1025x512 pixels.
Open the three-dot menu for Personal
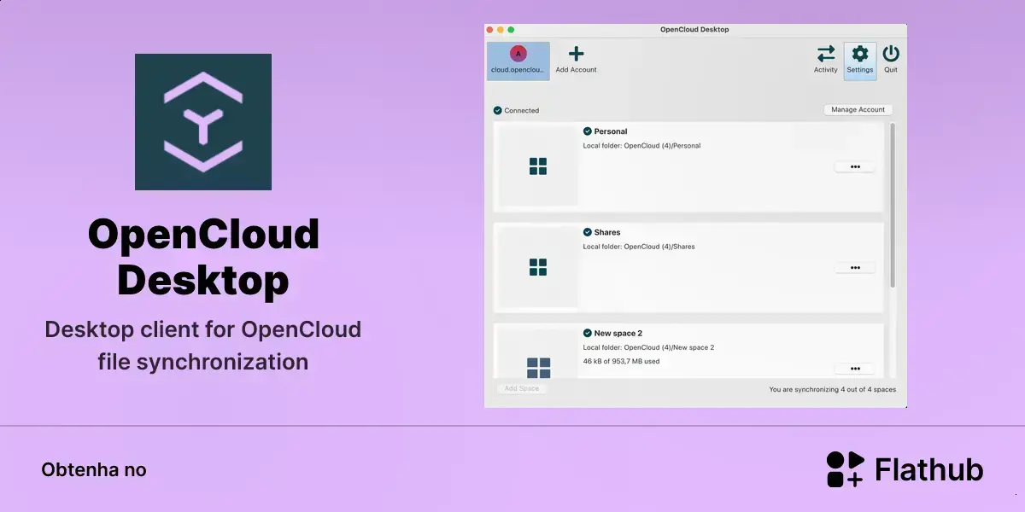[x=855, y=167]
